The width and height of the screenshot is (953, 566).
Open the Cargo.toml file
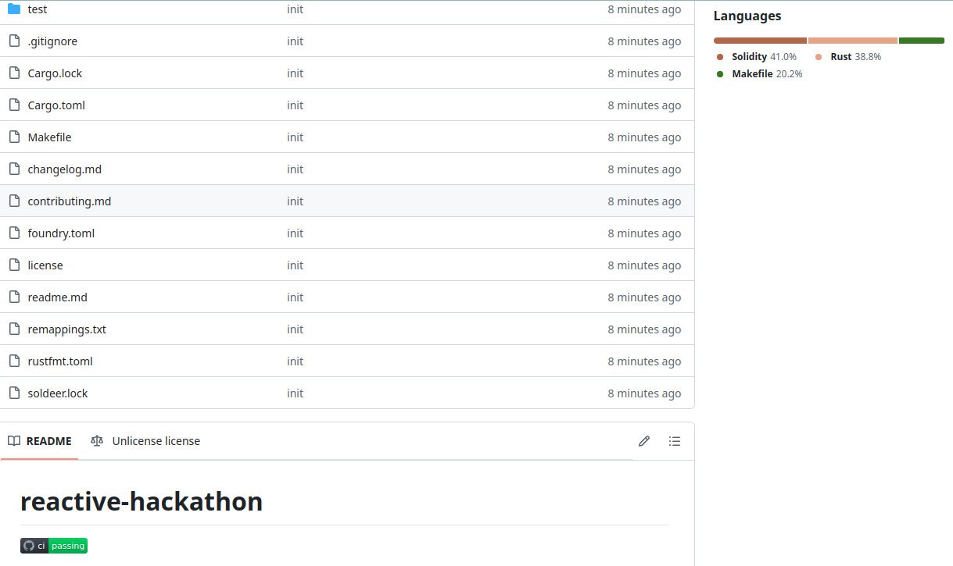coord(56,105)
